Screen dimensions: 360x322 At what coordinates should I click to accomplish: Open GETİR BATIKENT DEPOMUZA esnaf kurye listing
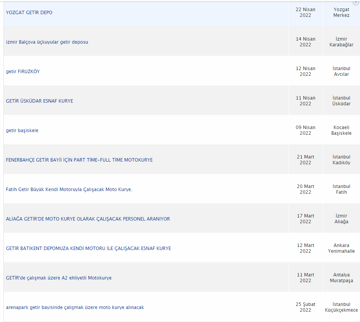pos(88,248)
